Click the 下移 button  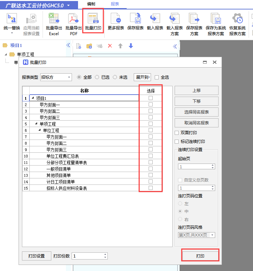pyautogui.click(x=197, y=101)
